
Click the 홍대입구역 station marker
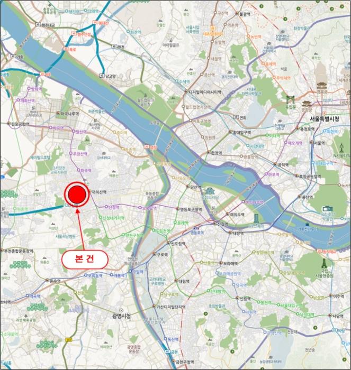coord(230,132)
